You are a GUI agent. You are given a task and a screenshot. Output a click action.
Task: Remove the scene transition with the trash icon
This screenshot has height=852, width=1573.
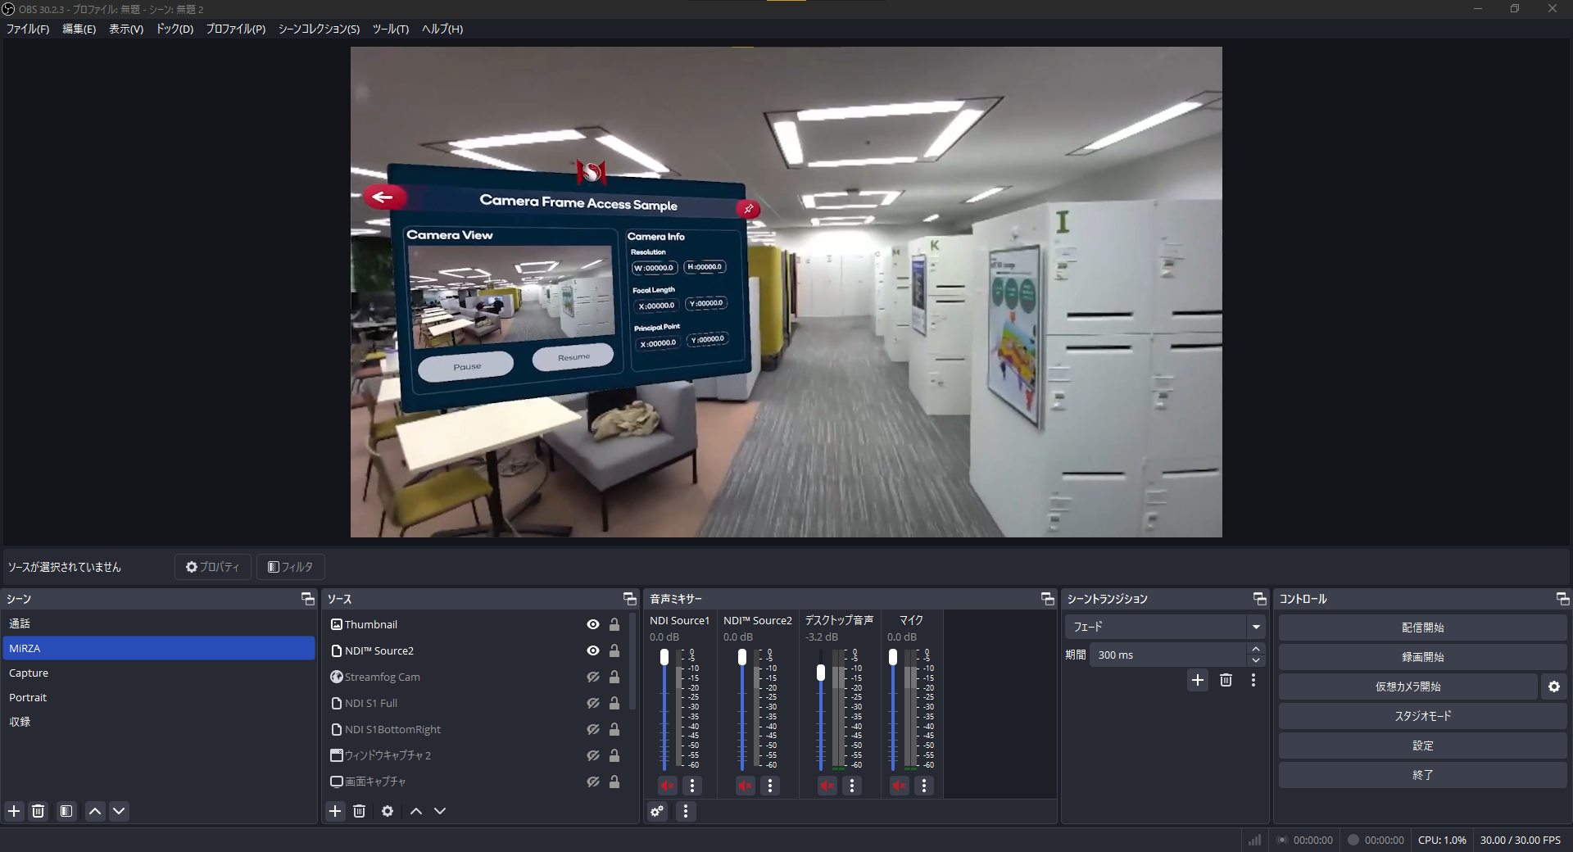[x=1226, y=680]
